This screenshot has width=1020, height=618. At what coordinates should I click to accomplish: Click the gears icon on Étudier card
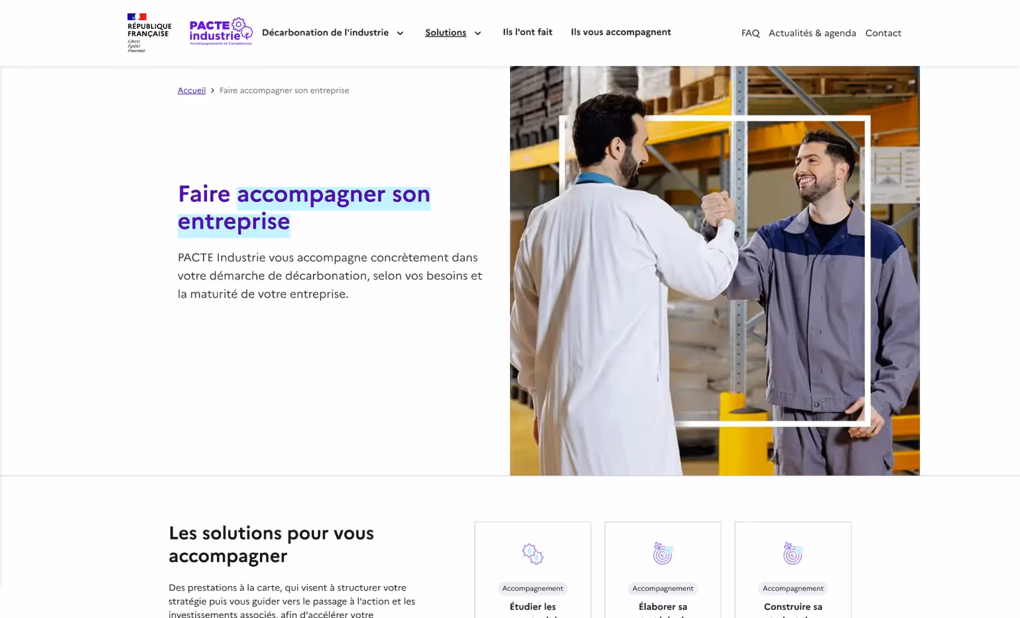532,554
